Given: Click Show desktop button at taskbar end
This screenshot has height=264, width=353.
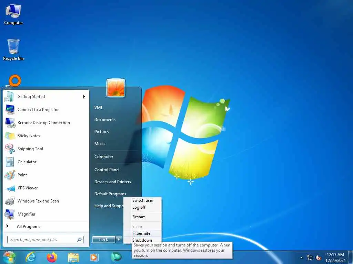Looking at the screenshot, I should [x=350, y=257].
